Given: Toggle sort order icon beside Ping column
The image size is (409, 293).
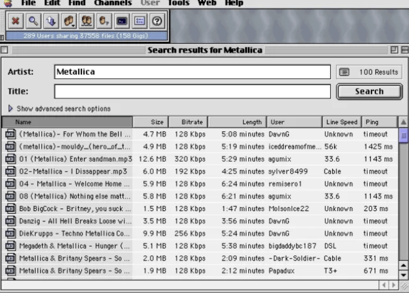Looking at the screenshot, I should click(x=403, y=122).
